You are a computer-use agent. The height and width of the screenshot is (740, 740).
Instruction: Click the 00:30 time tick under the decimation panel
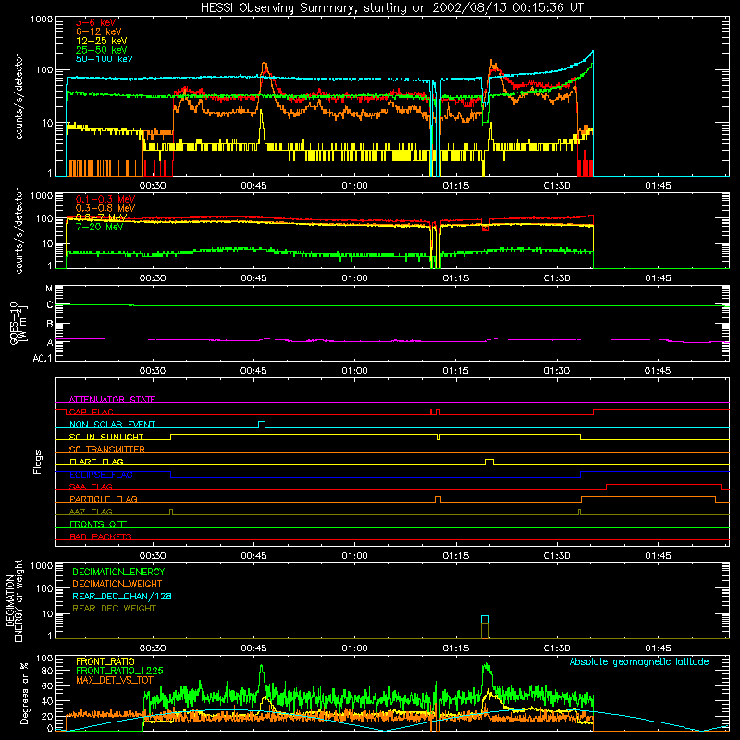coord(153,648)
